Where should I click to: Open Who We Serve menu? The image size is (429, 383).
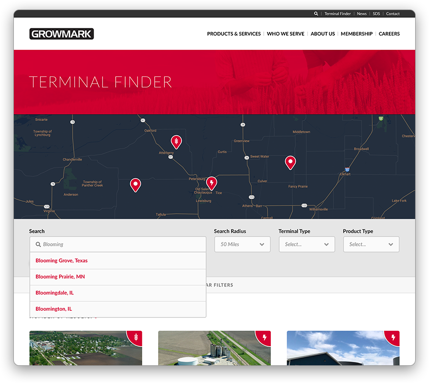click(x=285, y=33)
